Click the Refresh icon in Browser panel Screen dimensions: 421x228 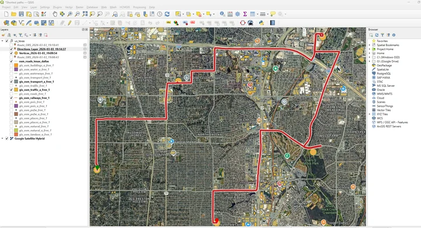pyautogui.click(x=377, y=35)
